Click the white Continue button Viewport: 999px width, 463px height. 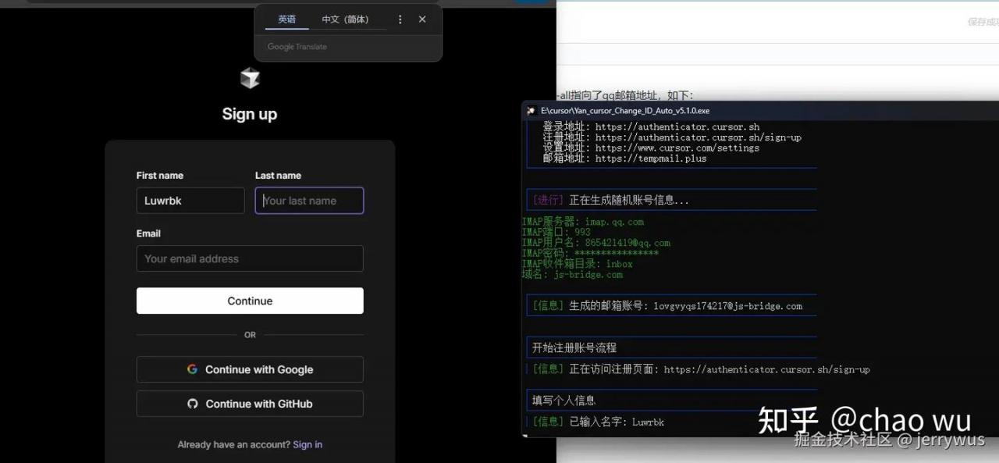click(x=250, y=301)
